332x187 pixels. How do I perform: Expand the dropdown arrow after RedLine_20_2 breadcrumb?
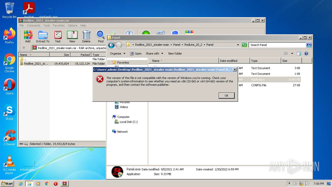(x=204, y=45)
